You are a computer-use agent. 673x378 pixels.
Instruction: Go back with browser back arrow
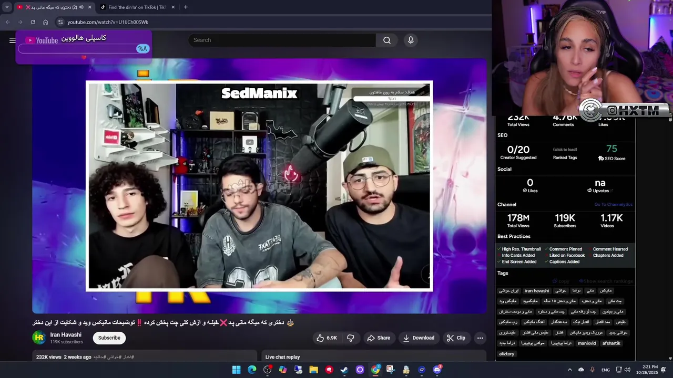[x=7, y=22]
